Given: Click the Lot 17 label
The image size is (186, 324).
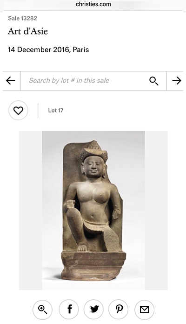Looking at the screenshot, I should coord(56,110).
